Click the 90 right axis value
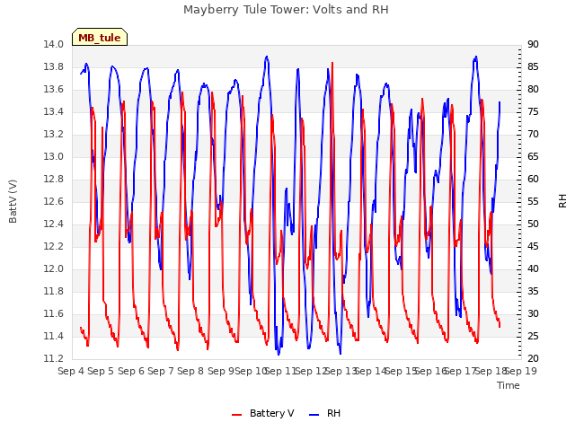 pyautogui.click(x=533, y=45)
